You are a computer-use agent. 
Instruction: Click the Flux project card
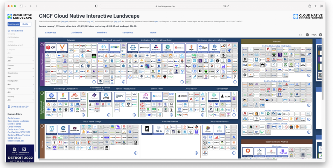pyautogui.click(x=203, y=48)
